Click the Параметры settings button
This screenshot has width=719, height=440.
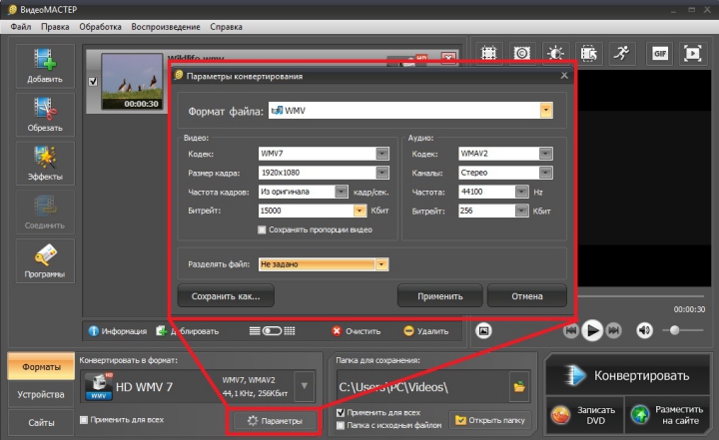pos(275,421)
